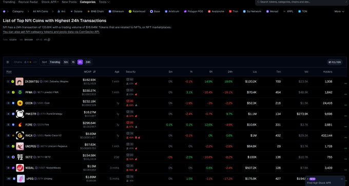The height and width of the screenshot is (186, 349).
Task: Open Revival Radar in top navigation
Action: 28,2
